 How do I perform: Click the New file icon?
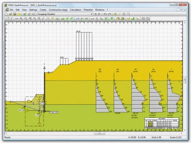click(x=6, y=14)
